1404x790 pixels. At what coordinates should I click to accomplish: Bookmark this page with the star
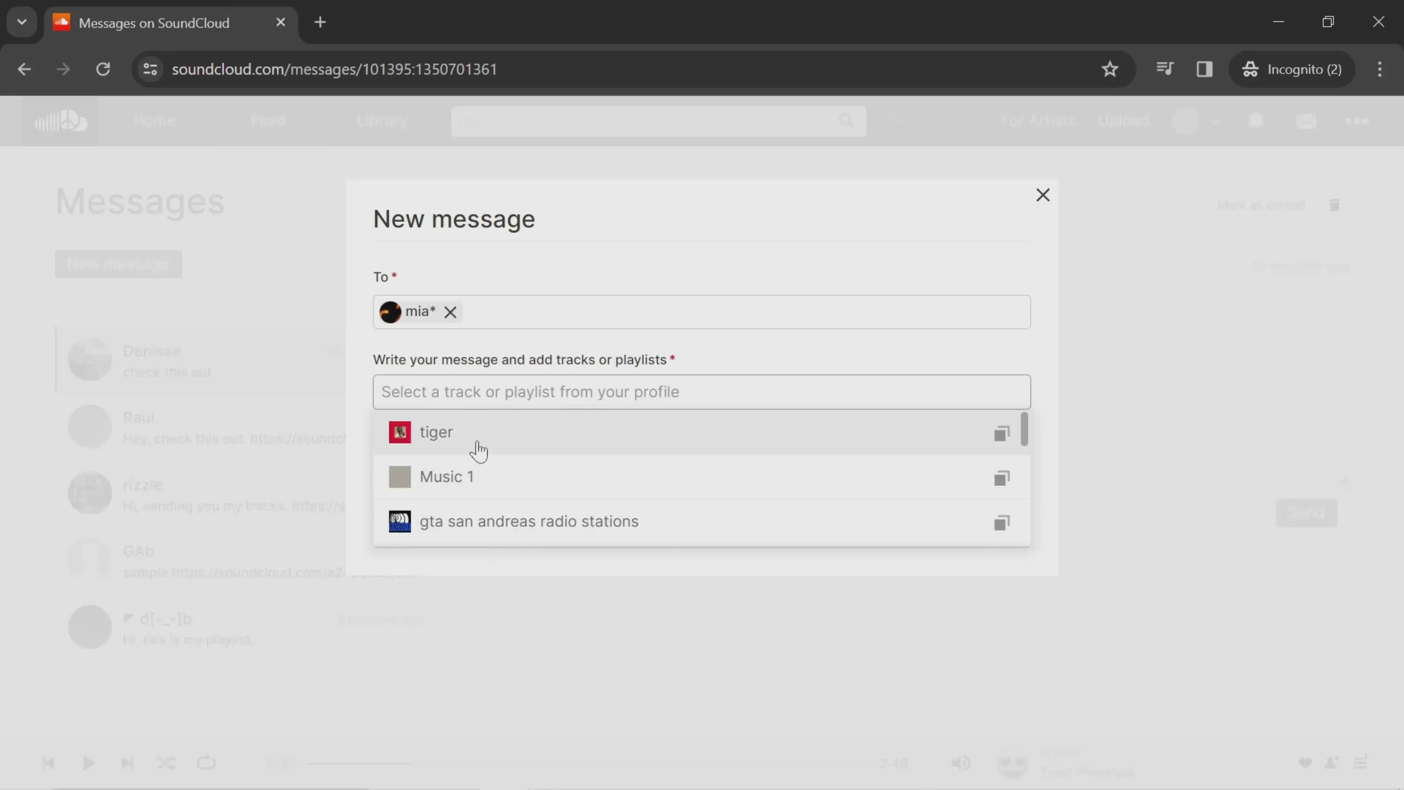click(1110, 69)
